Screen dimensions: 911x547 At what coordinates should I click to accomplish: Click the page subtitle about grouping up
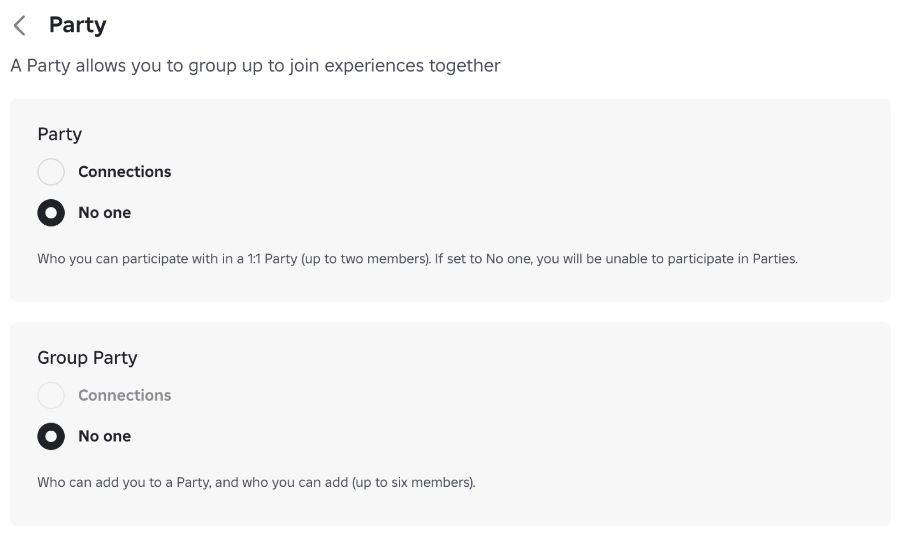pos(255,66)
